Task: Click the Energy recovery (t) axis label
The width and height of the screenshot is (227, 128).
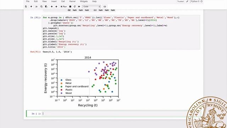Action: [46, 78]
